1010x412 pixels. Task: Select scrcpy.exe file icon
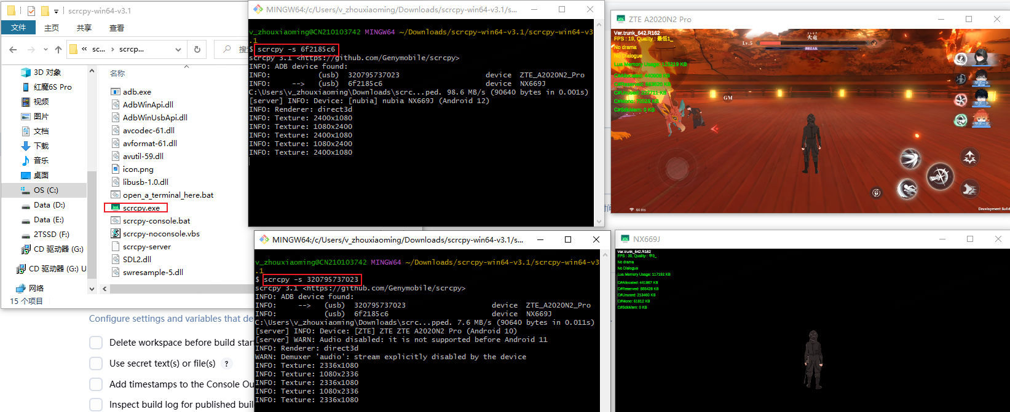coord(116,208)
